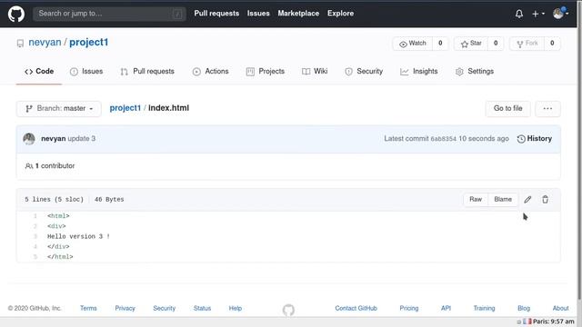Click nevyan author name in commit row
Viewport: 582px width, 327px height.
[x=53, y=139]
